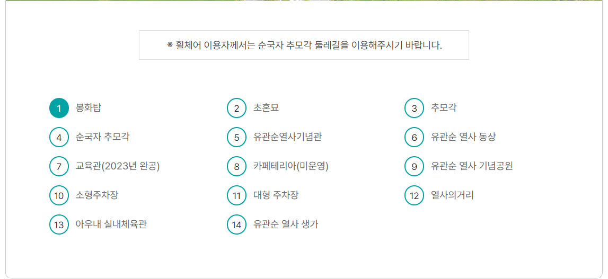Select the number 4 circle icon
Screen dimensions: 608x279
pos(59,137)
